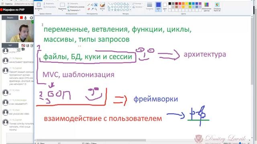
Task: Select the Magnifier zoom tool
Action: [x=96, y=9]
